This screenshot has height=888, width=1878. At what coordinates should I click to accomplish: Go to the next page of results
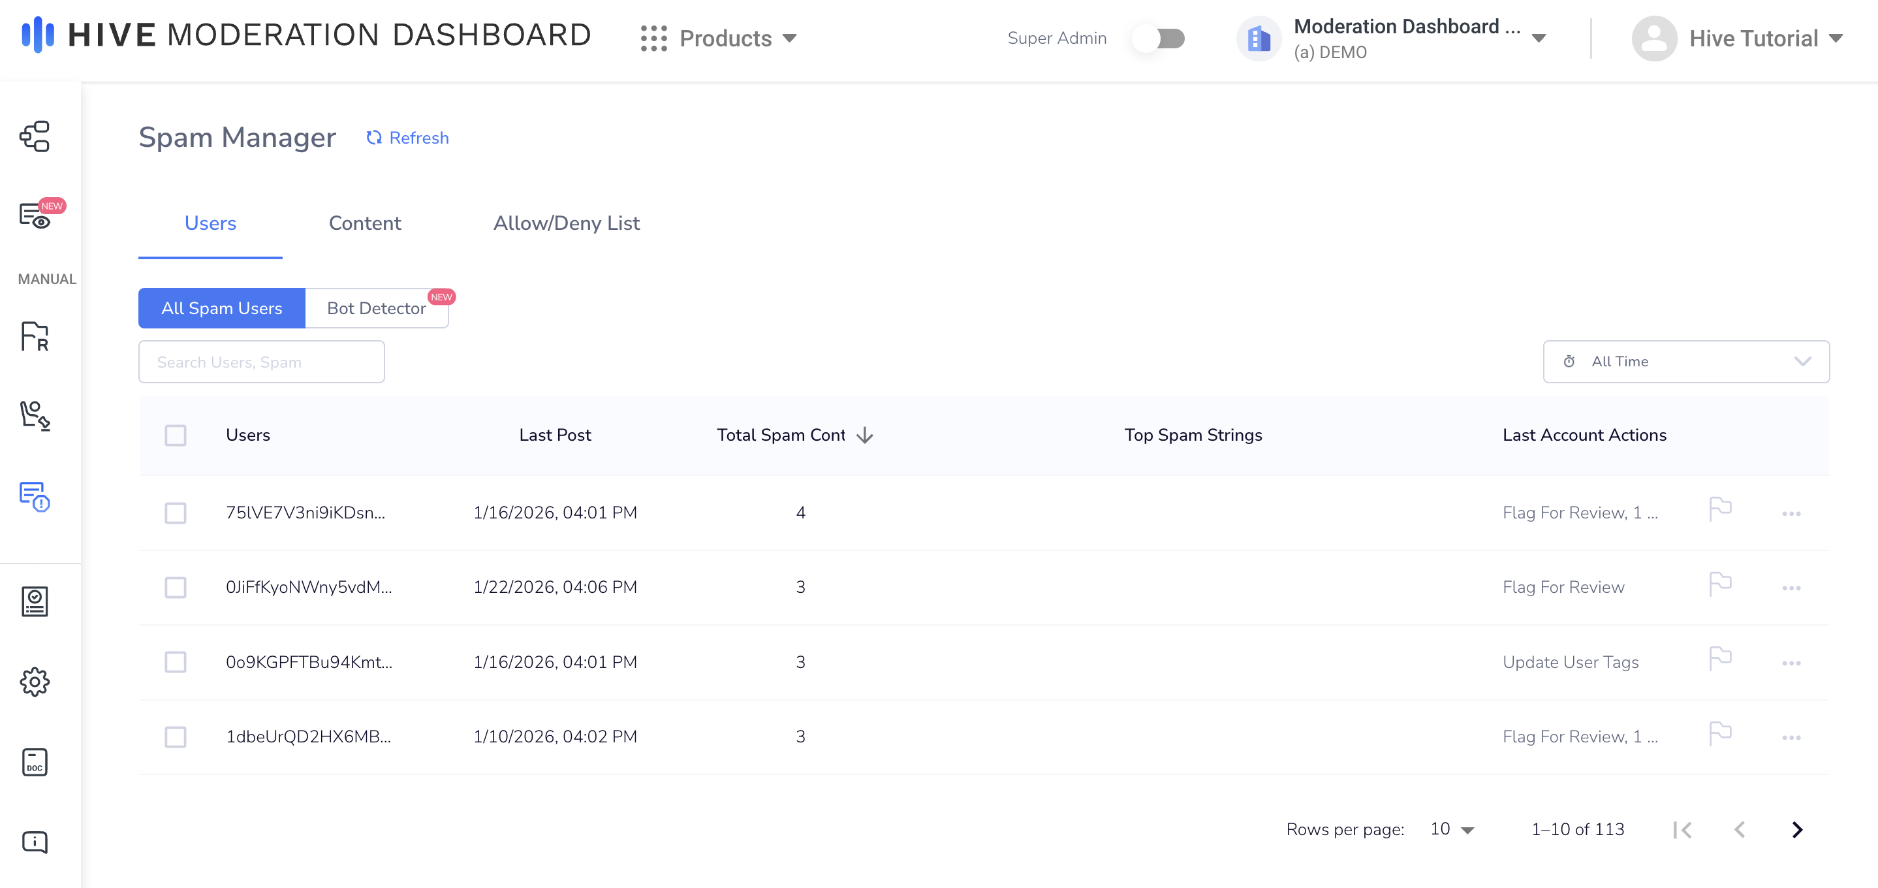[1796, 829]
